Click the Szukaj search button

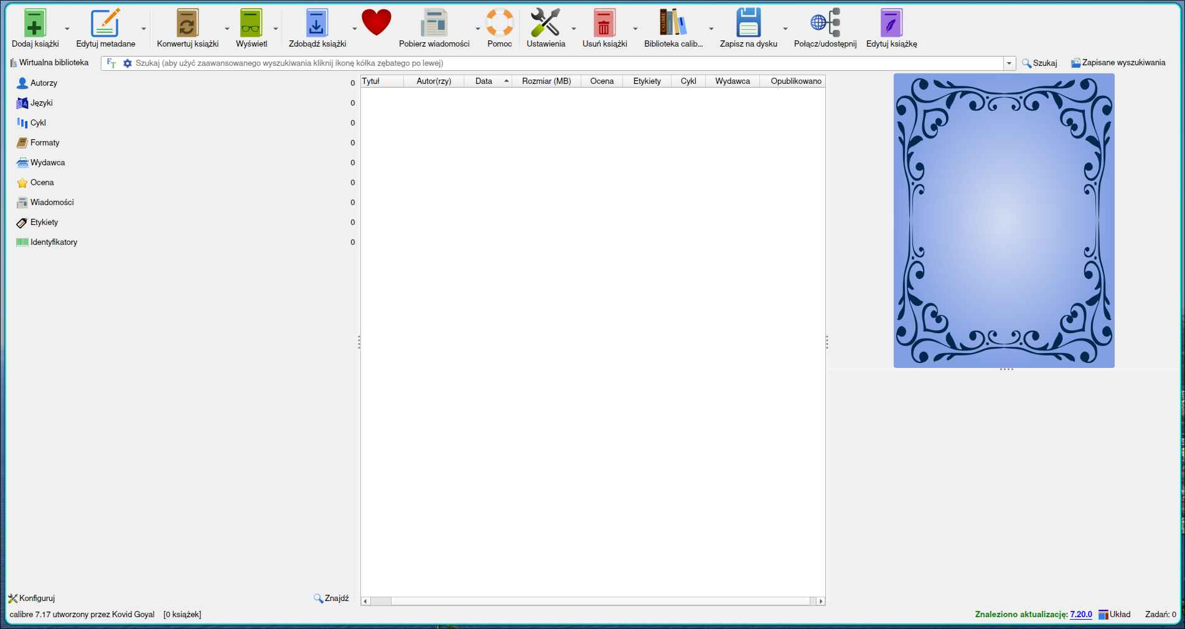coord(1039,63)
